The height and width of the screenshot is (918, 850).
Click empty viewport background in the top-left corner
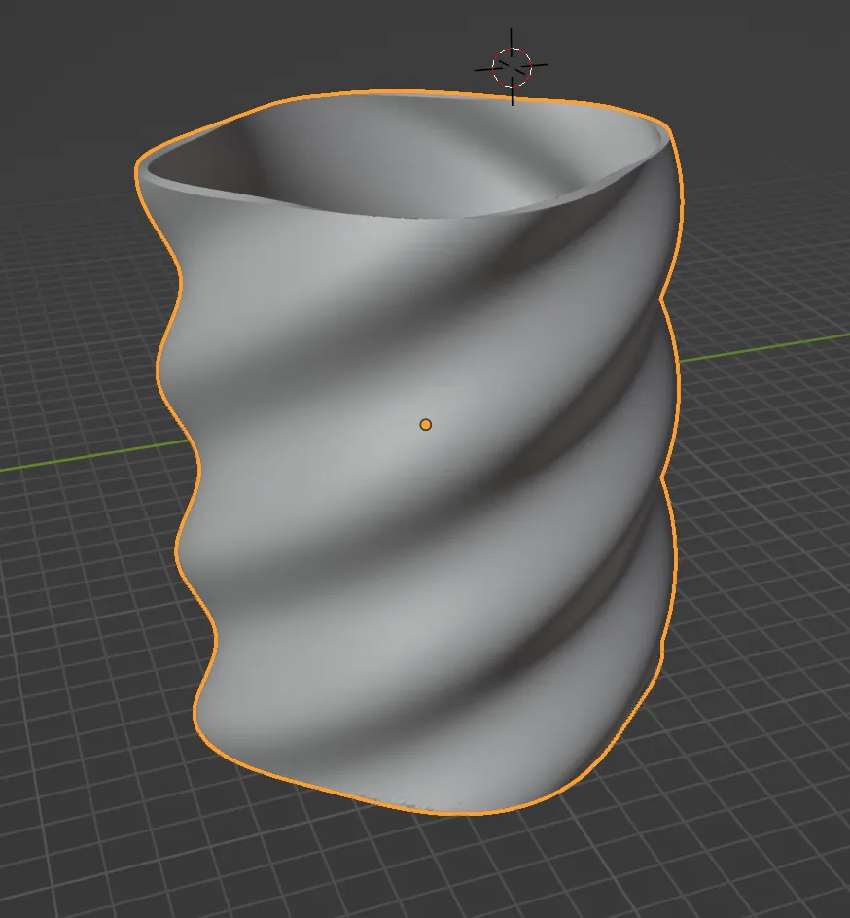coord(58,49)
